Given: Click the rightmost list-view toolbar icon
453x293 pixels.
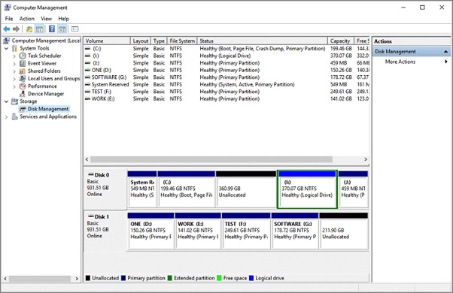Looking at the screenshot, I should point(74,29).
